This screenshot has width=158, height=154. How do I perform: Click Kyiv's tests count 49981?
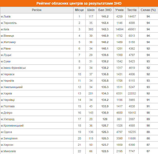tap(132, 30)
